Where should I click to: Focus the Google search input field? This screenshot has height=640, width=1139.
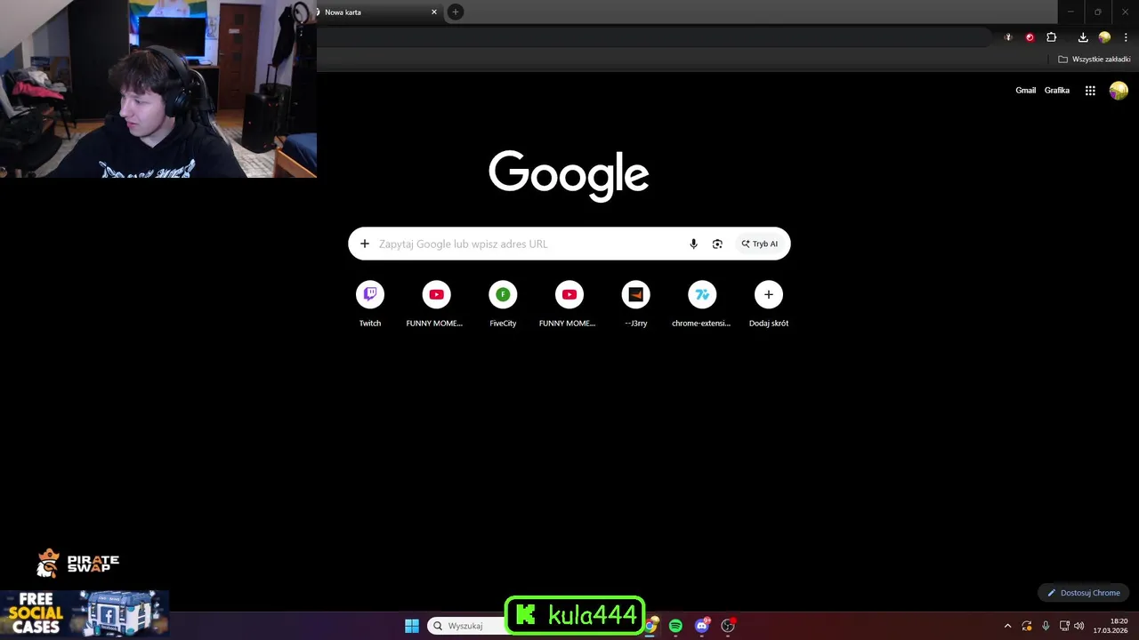click(x=529, y=244)
